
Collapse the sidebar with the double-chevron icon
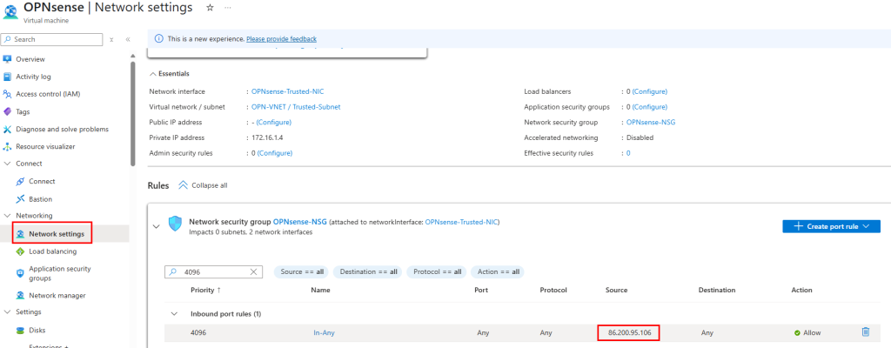[128, 39]
